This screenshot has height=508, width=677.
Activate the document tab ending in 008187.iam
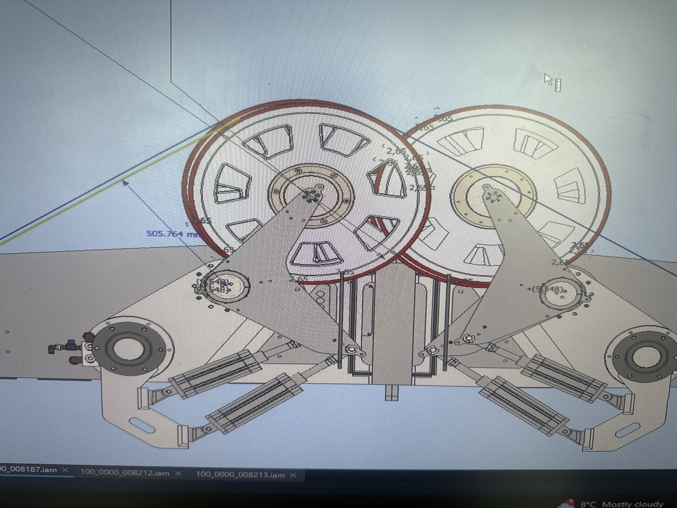tap(28, 470)
